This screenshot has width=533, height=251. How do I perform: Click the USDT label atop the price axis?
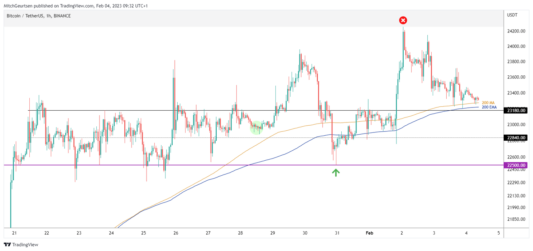coord(513,15)
